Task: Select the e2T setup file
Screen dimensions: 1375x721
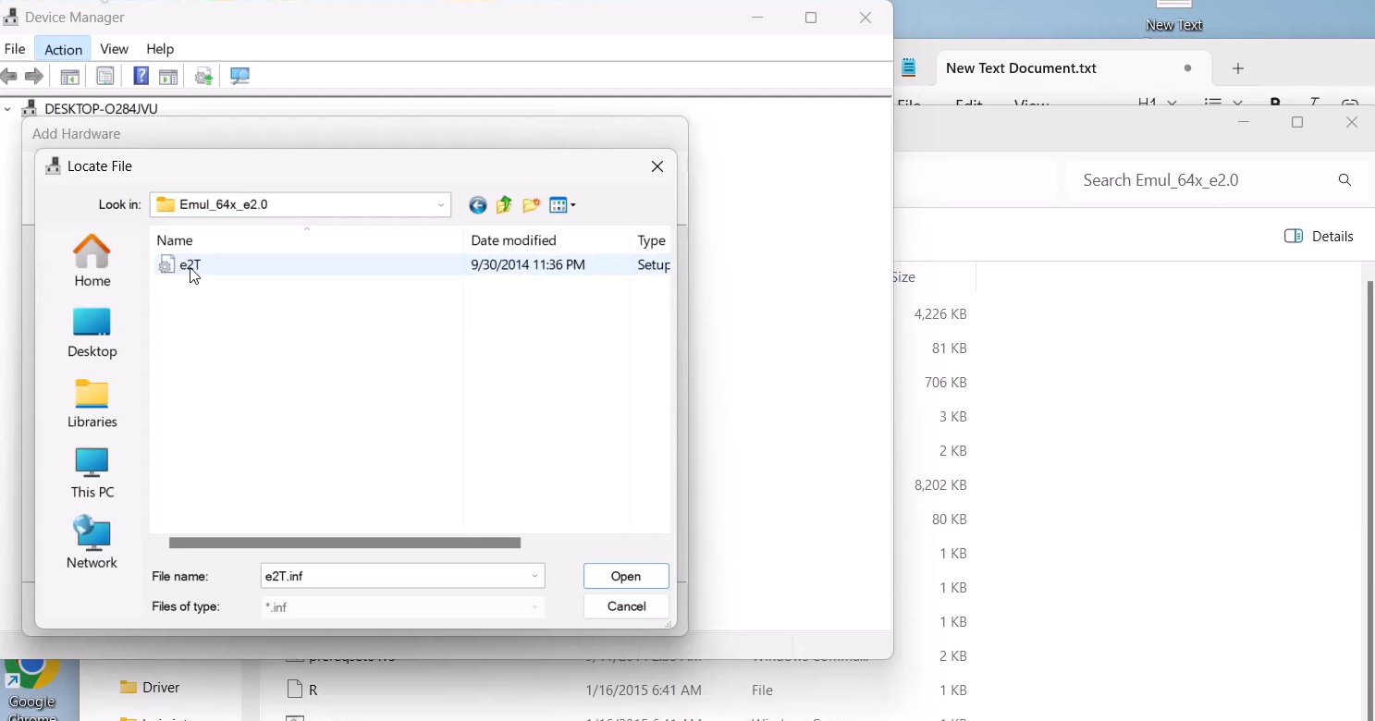Action: [190, 265]
